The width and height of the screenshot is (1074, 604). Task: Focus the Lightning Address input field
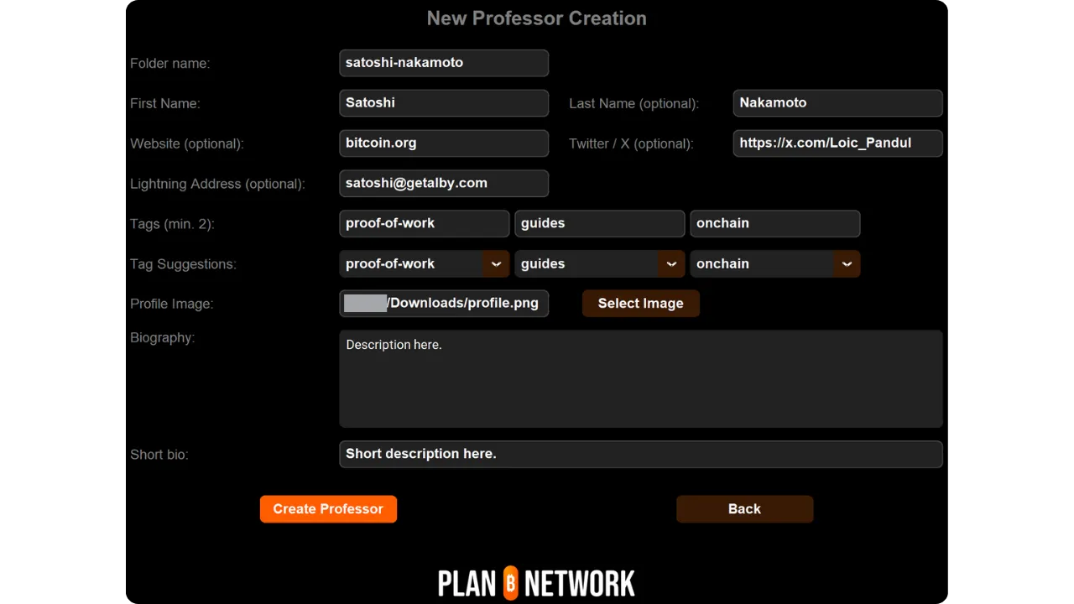pyautogui.click(x=444, y=184)
